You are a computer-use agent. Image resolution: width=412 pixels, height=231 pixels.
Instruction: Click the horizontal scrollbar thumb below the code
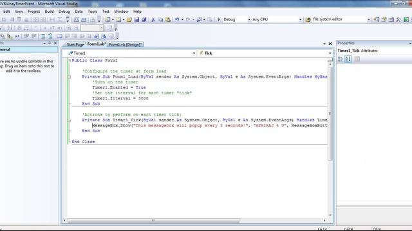[153, 221]
